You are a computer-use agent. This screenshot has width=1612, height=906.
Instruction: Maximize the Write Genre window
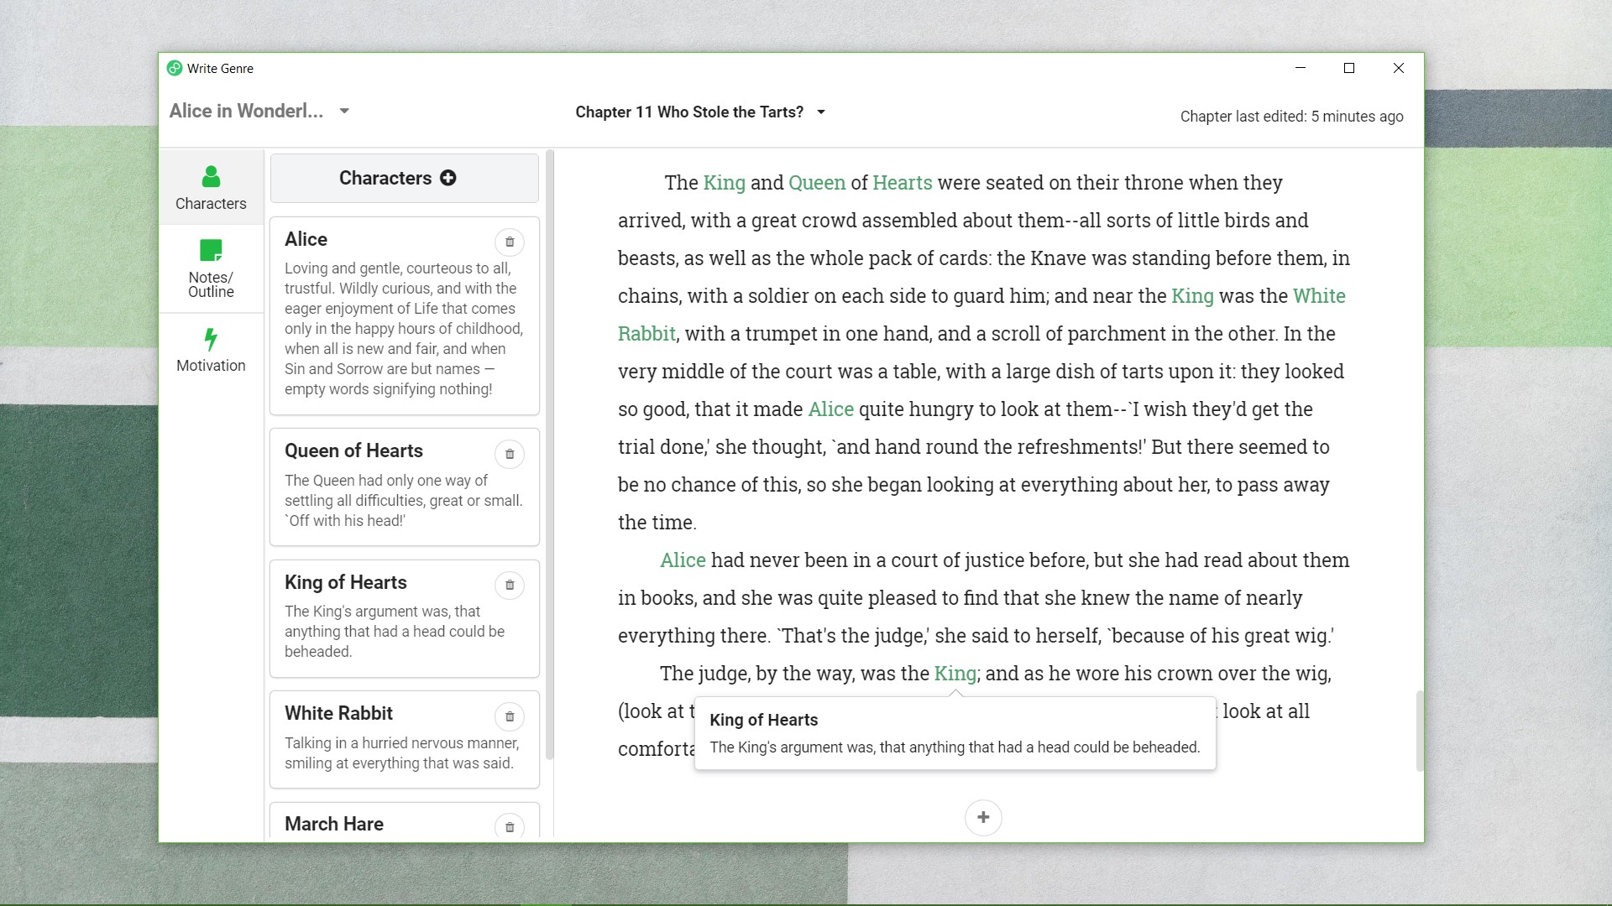pyautogui.click(x=1349, y=68)
